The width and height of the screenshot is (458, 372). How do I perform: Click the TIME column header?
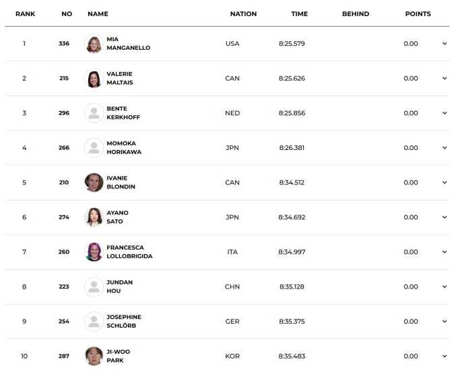coord(300,14)
